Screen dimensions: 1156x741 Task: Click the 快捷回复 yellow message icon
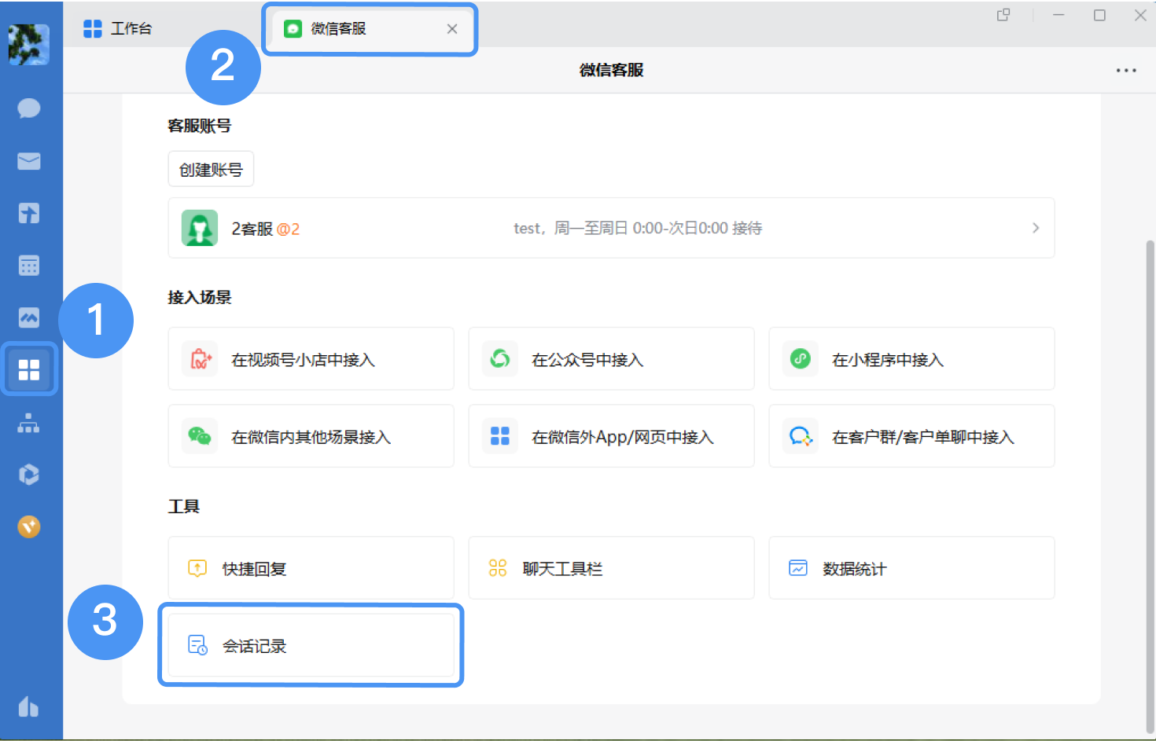[197, 568]
